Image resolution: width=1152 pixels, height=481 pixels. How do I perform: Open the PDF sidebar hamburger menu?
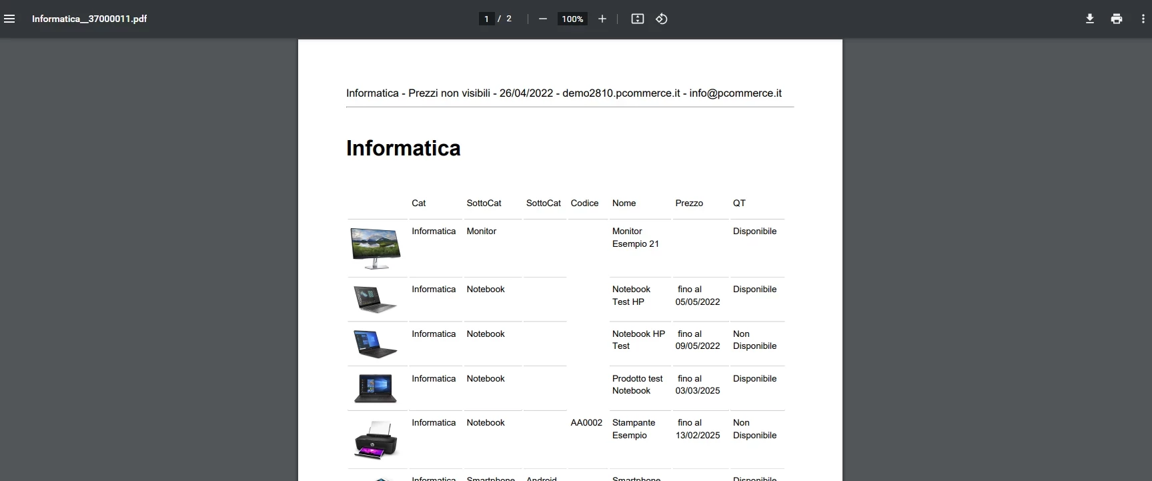click(x=9, y=19)
